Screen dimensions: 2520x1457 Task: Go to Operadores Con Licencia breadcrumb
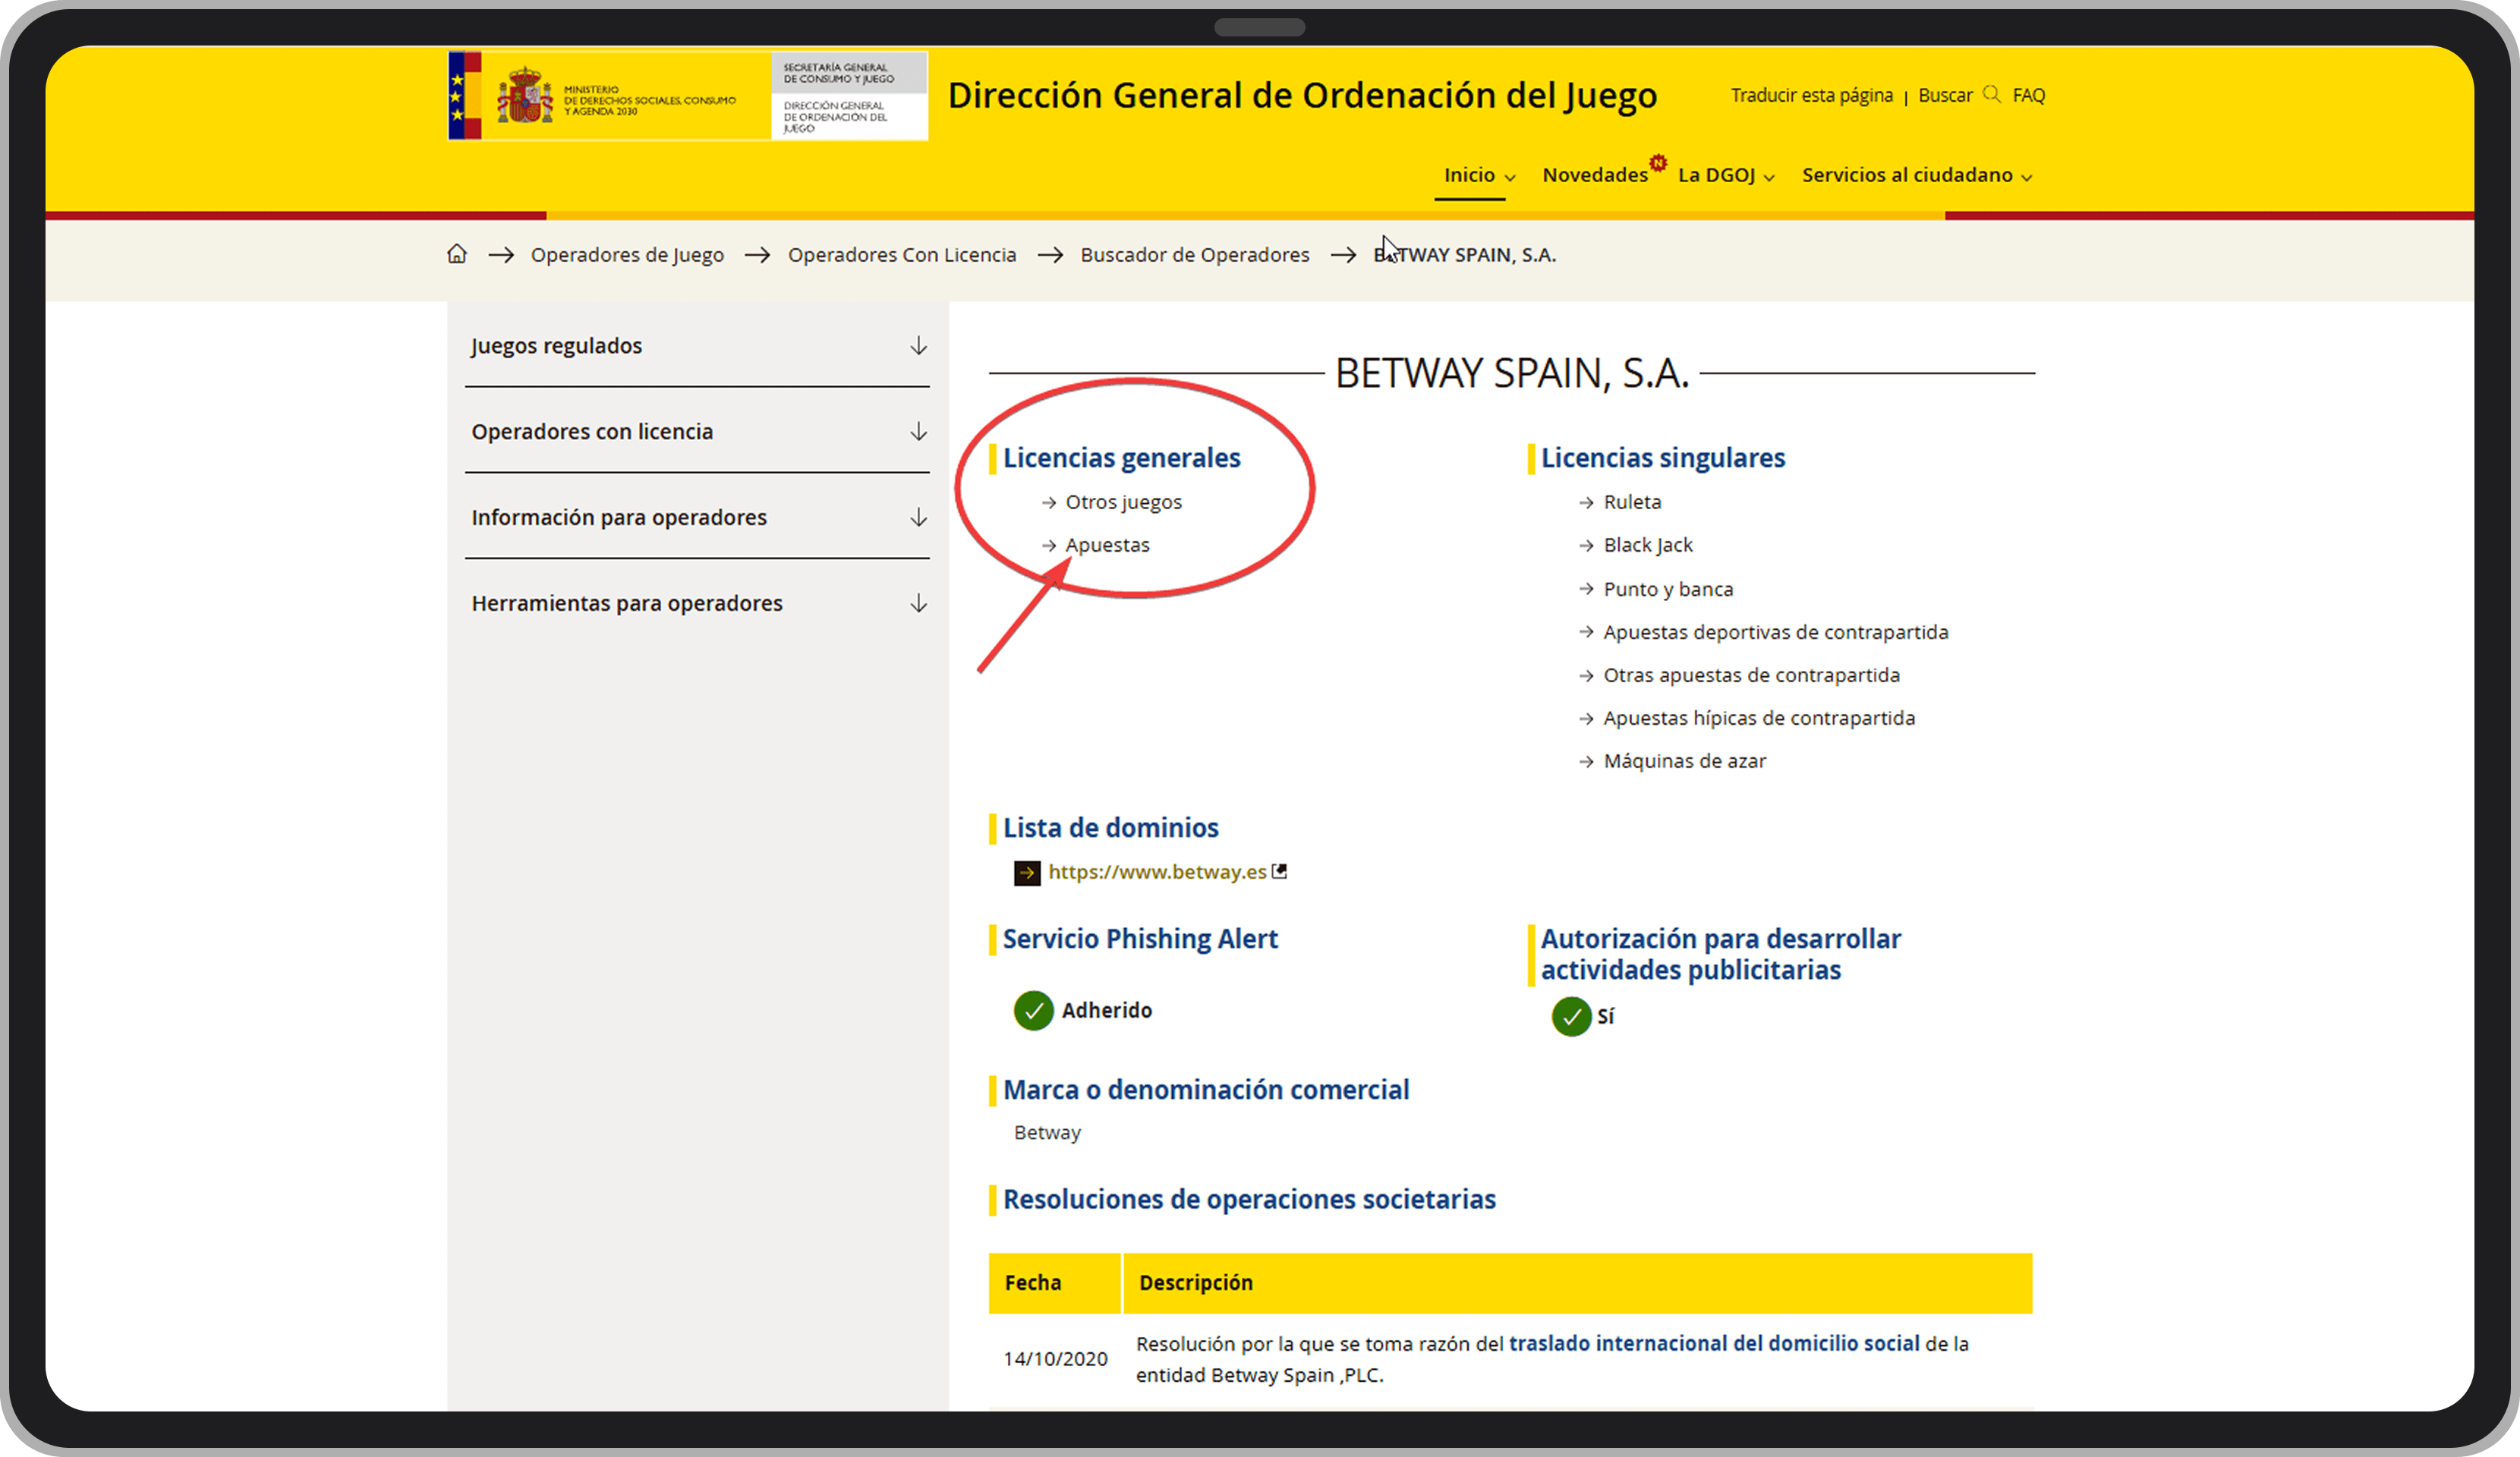point(901,255)
